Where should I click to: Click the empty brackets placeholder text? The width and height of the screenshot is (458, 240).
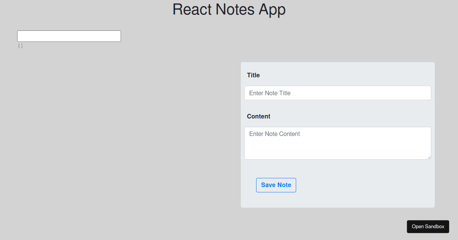click(21, 46)
